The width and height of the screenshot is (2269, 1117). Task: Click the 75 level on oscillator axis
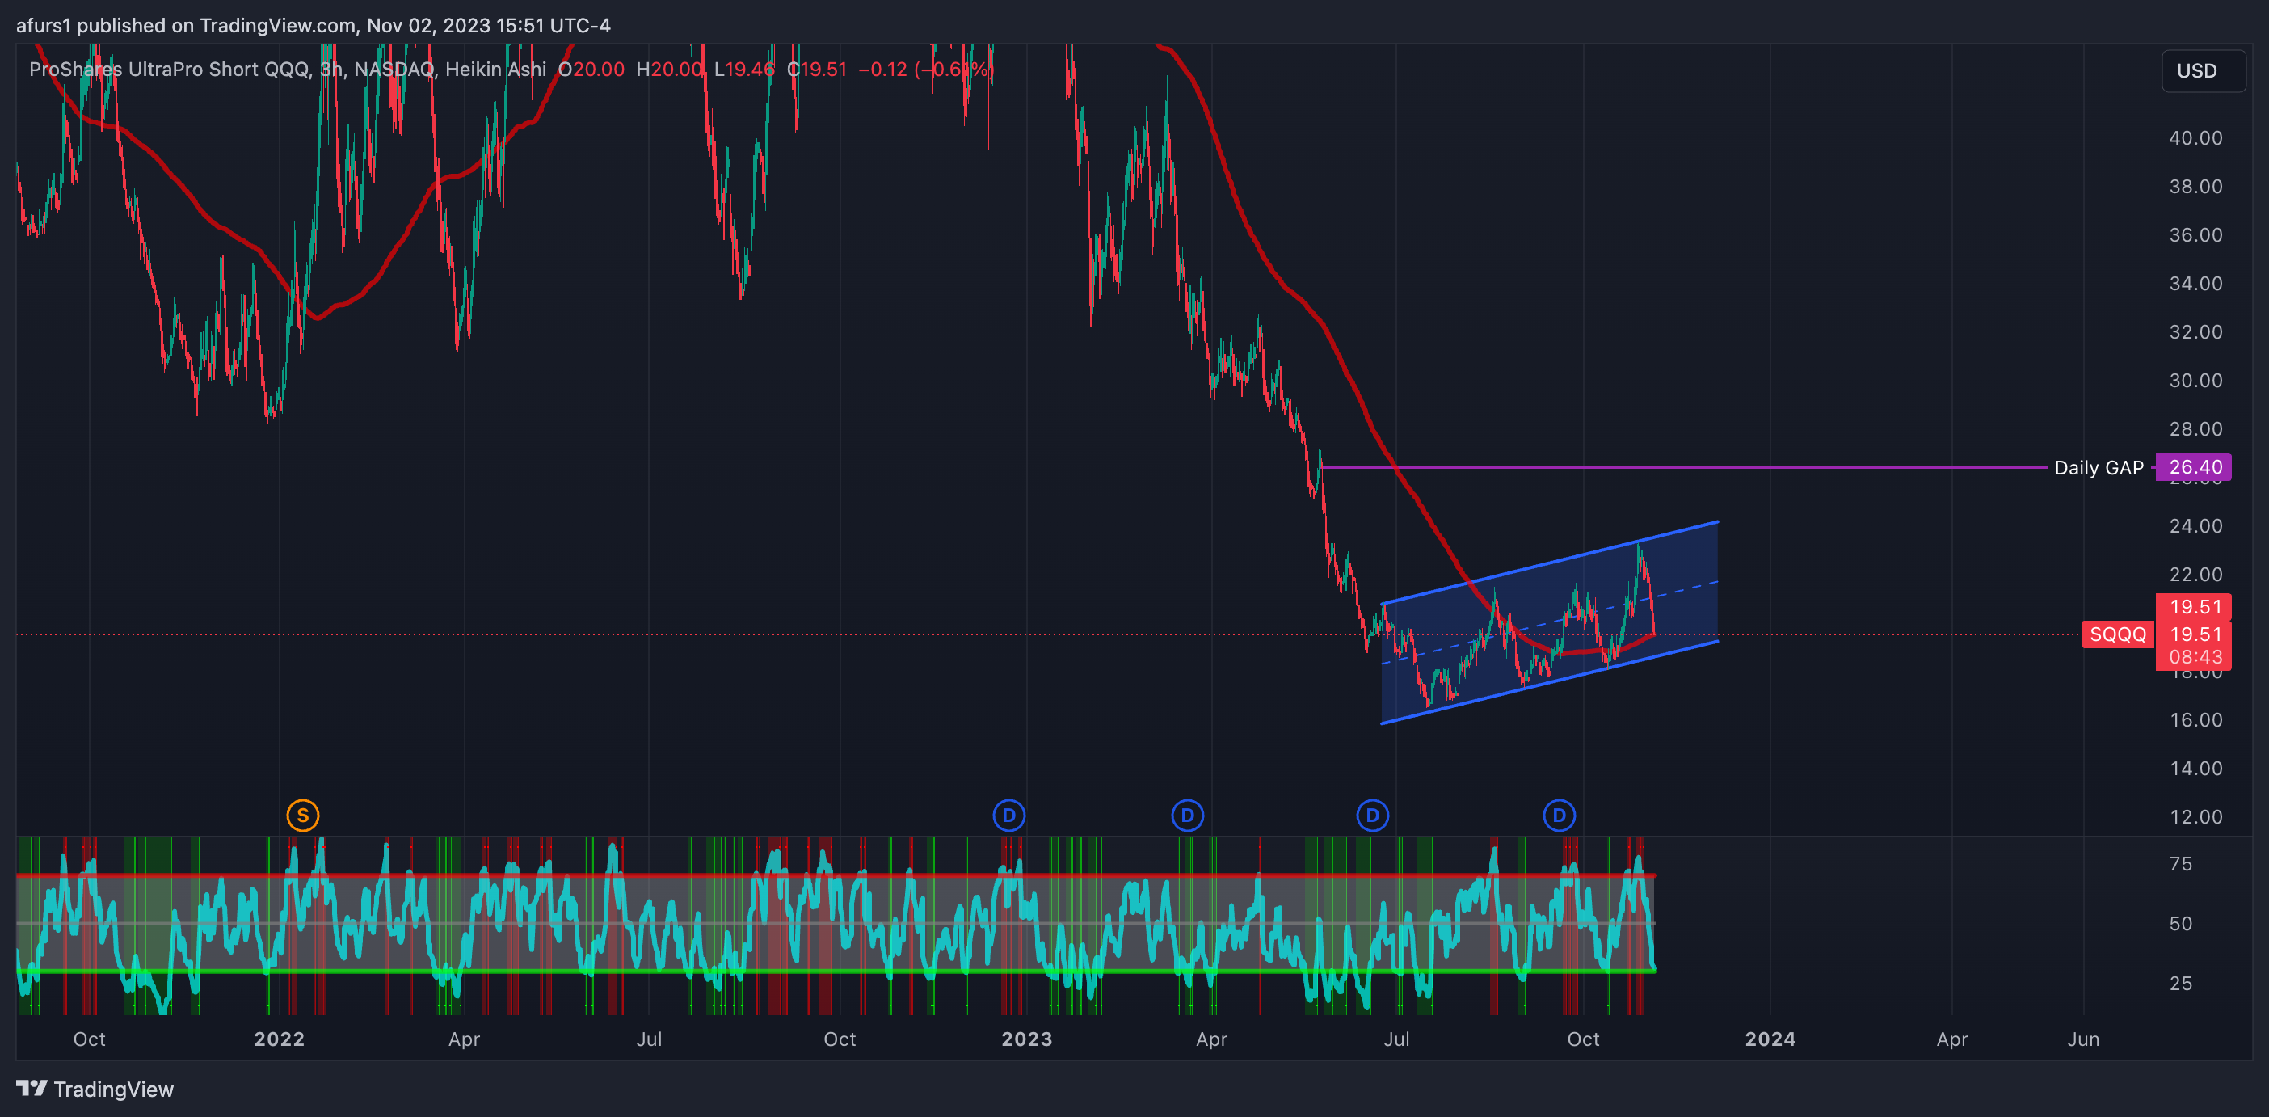pos(2181,863)
